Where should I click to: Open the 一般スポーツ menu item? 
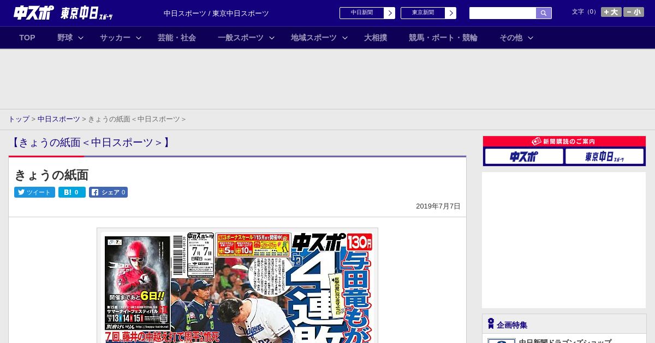click(x=241, y=38)
